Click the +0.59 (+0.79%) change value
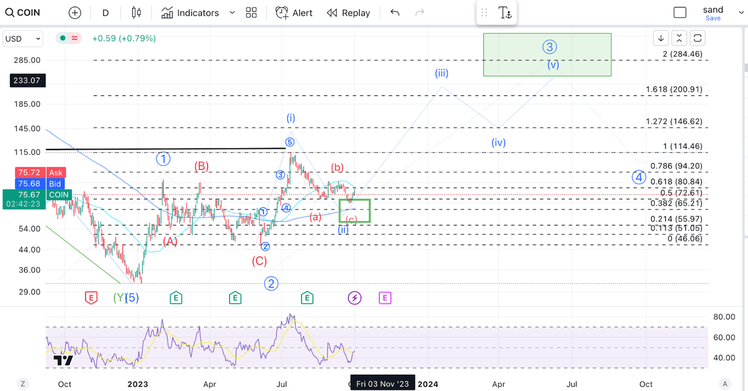 coord(124,39)
